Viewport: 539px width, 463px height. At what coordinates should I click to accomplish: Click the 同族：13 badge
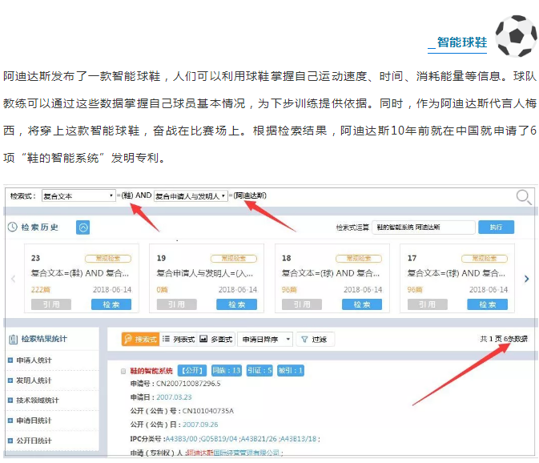pyautogui.click(x=227, y=371)
